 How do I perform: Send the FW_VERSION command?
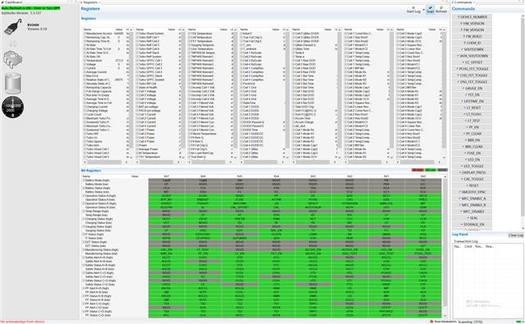pos(472,30)
